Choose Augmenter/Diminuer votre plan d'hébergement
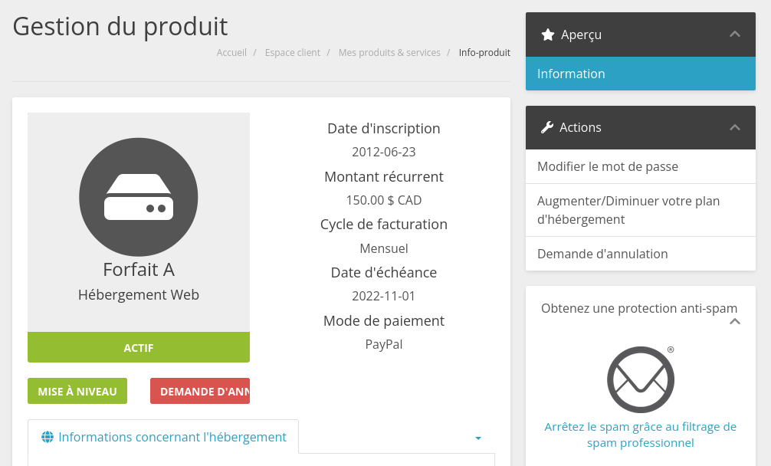The width and height of the screenshot is (771, 466). (x=628, y=210)
